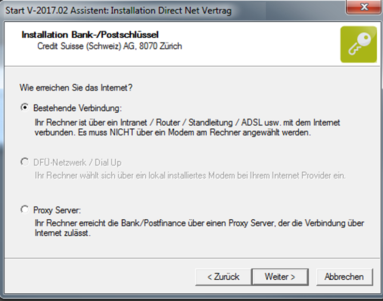The image size is (383, 301).
Task: Click the 'Proxy Server:' label text
Action: click(x=57, y=210)
